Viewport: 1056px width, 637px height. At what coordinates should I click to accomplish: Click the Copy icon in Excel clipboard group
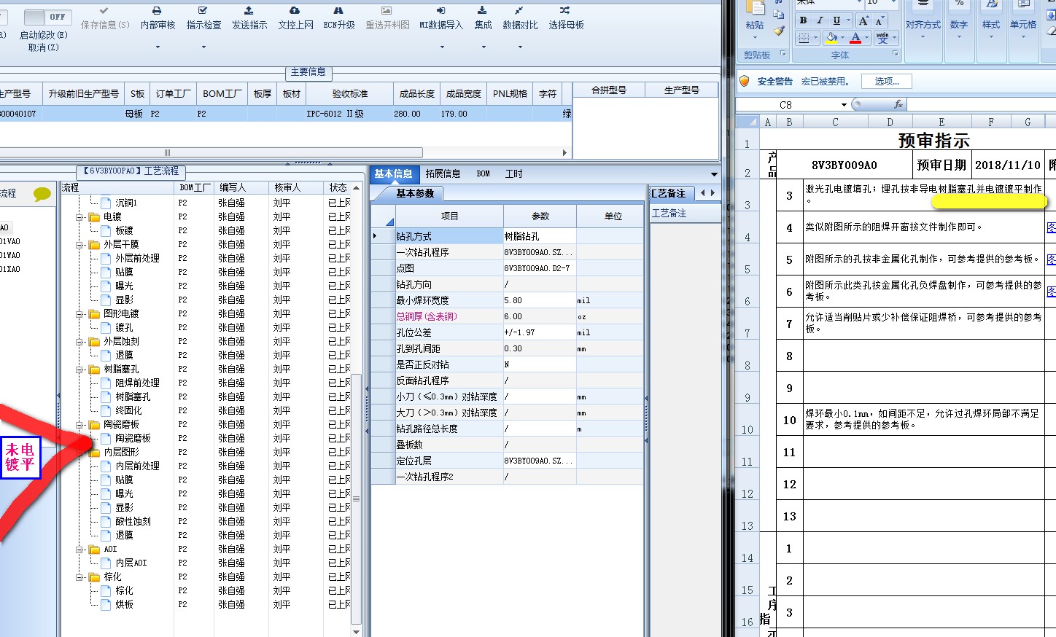coord(779,15)
